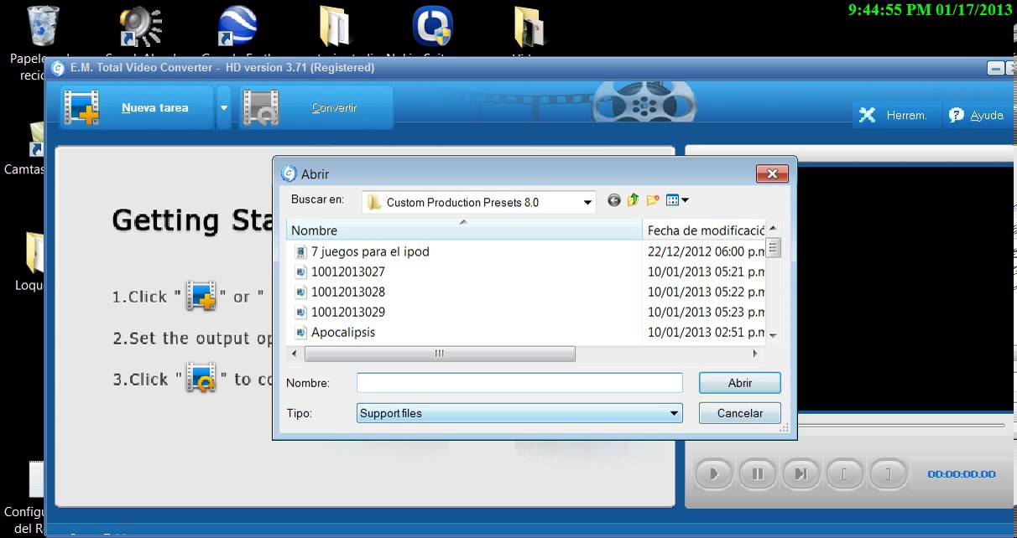Click the preview seek slider
This screenshot has width=1017, height=538.
tap(900, 425)
